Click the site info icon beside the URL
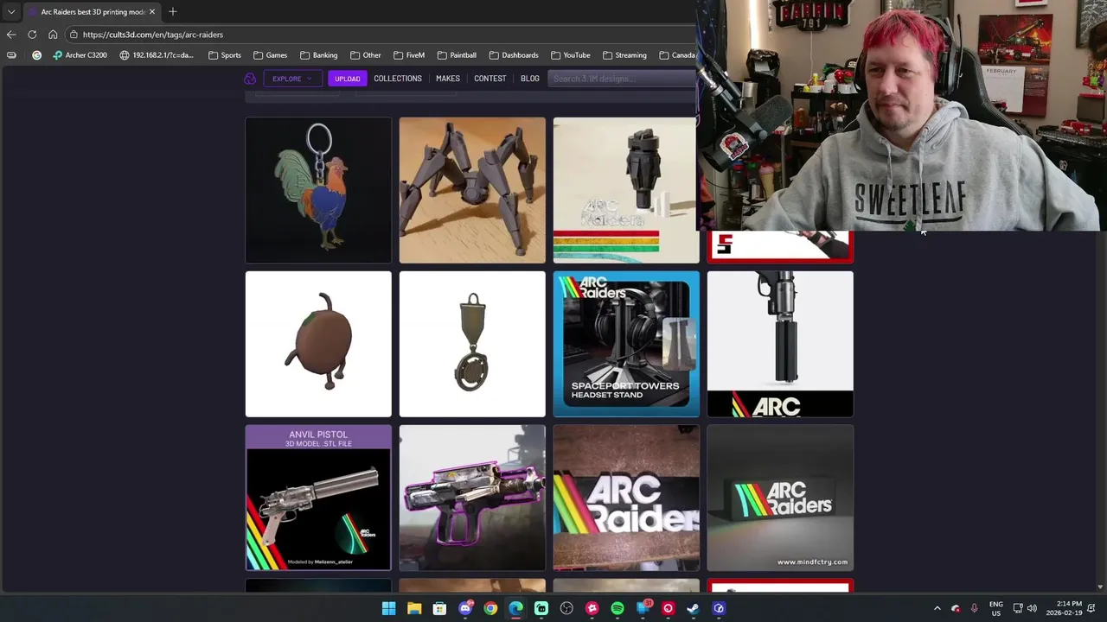Image resolution: width=1107 pixels, height=622 pixels. [x=74, y=35]
